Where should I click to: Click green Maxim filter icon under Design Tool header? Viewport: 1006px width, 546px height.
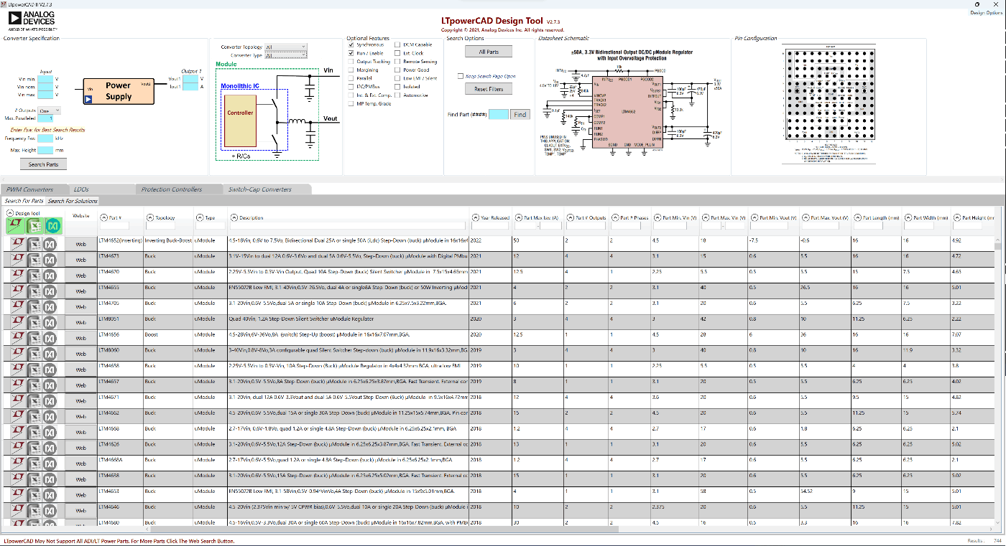click(52, 226)
